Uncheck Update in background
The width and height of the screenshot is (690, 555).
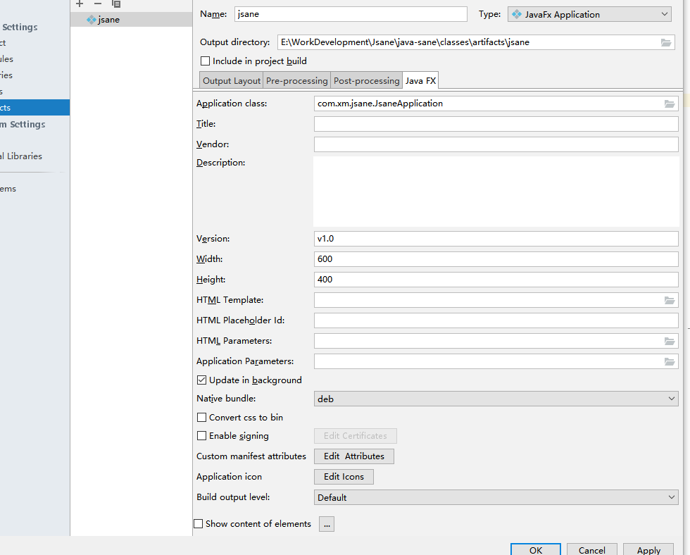tap(201, 380)
